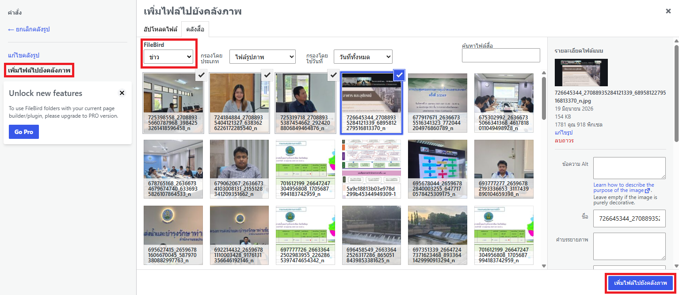Select แก้ไขคลังรูป in the left menu
The width and height of the screenshot is (679, 295).
[24, 55]
